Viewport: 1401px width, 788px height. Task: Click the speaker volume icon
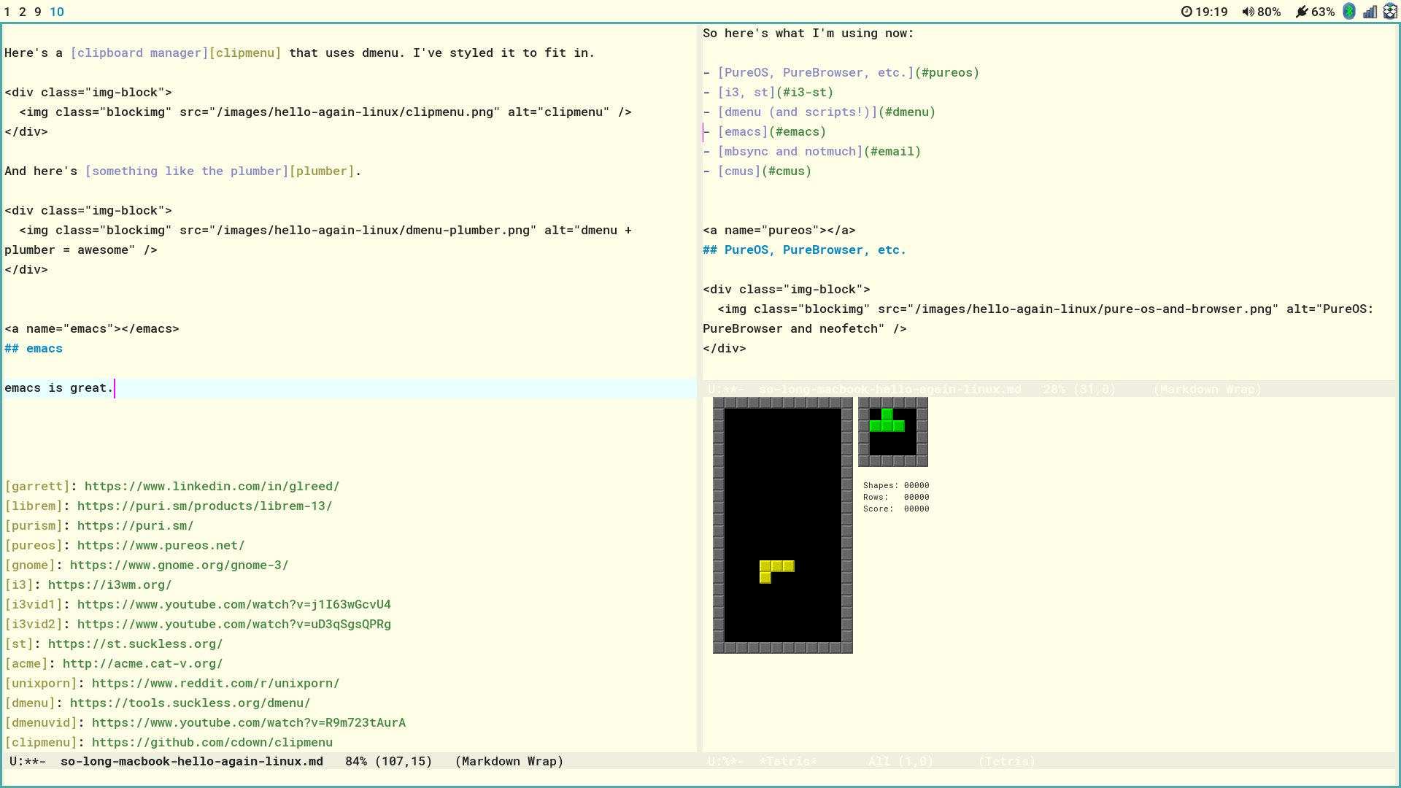(x=1248, y=12)
